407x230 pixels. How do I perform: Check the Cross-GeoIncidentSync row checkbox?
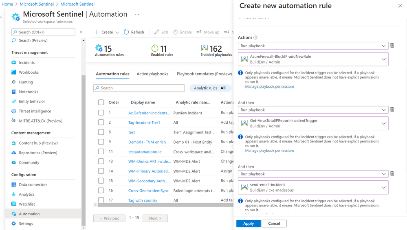pos(101,191)
